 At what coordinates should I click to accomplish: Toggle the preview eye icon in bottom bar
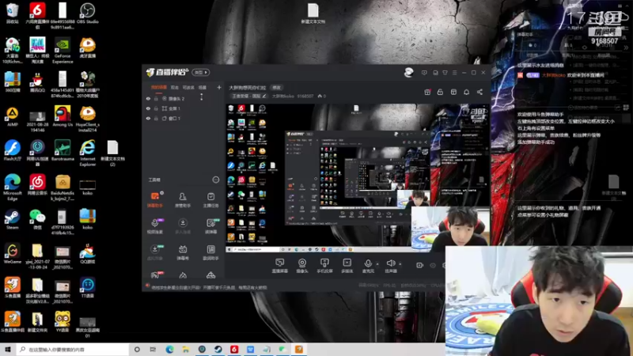[433, 265]
